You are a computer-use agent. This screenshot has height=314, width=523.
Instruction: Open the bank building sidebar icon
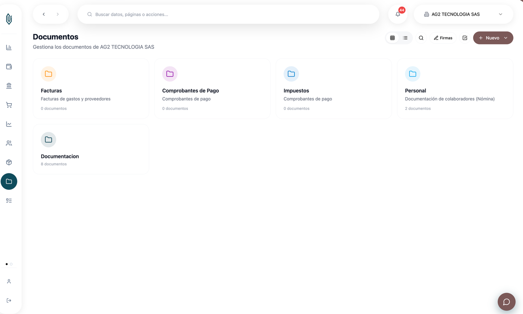[x=9, y=86]
